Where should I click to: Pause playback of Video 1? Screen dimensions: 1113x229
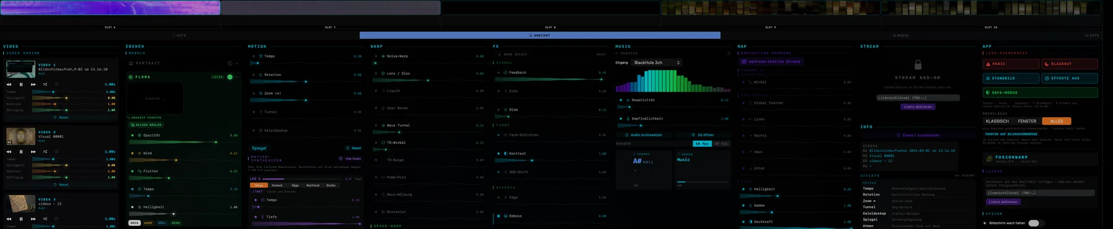point(21,85)
